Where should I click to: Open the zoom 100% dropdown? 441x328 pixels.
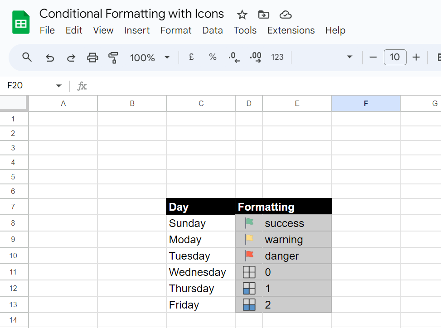click(150, 58)
